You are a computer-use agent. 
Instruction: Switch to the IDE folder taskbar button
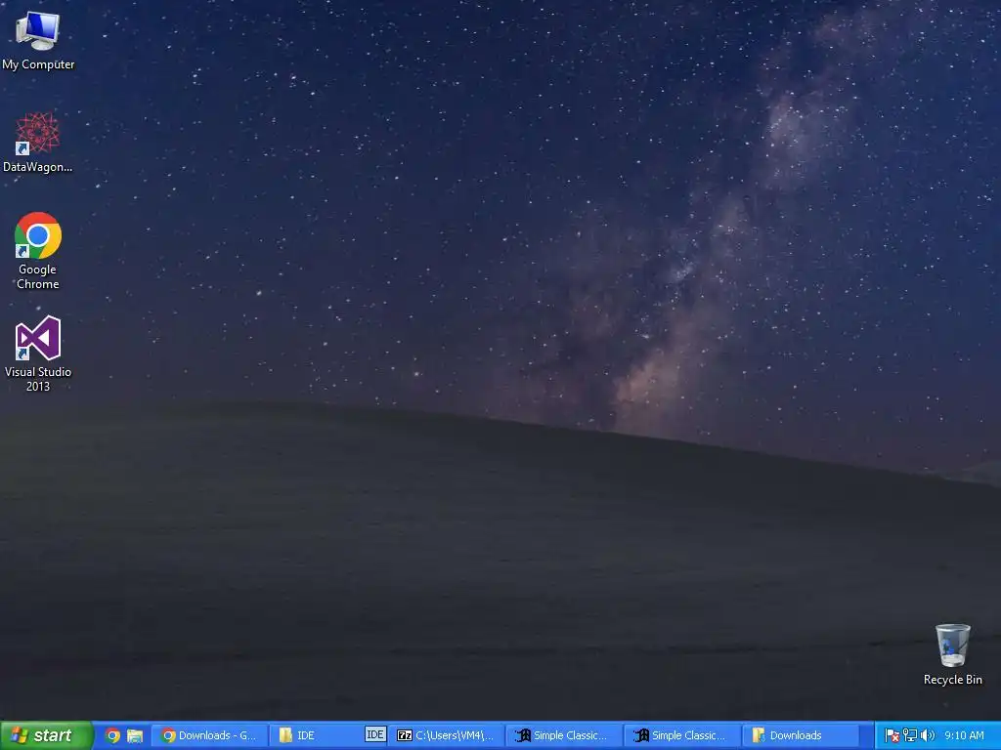(x=328, y=735)
